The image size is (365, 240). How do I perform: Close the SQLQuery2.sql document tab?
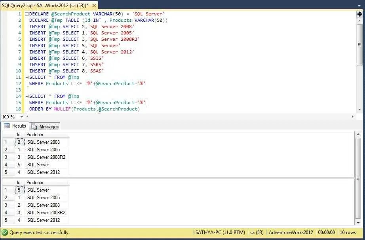tap(94, 6)
